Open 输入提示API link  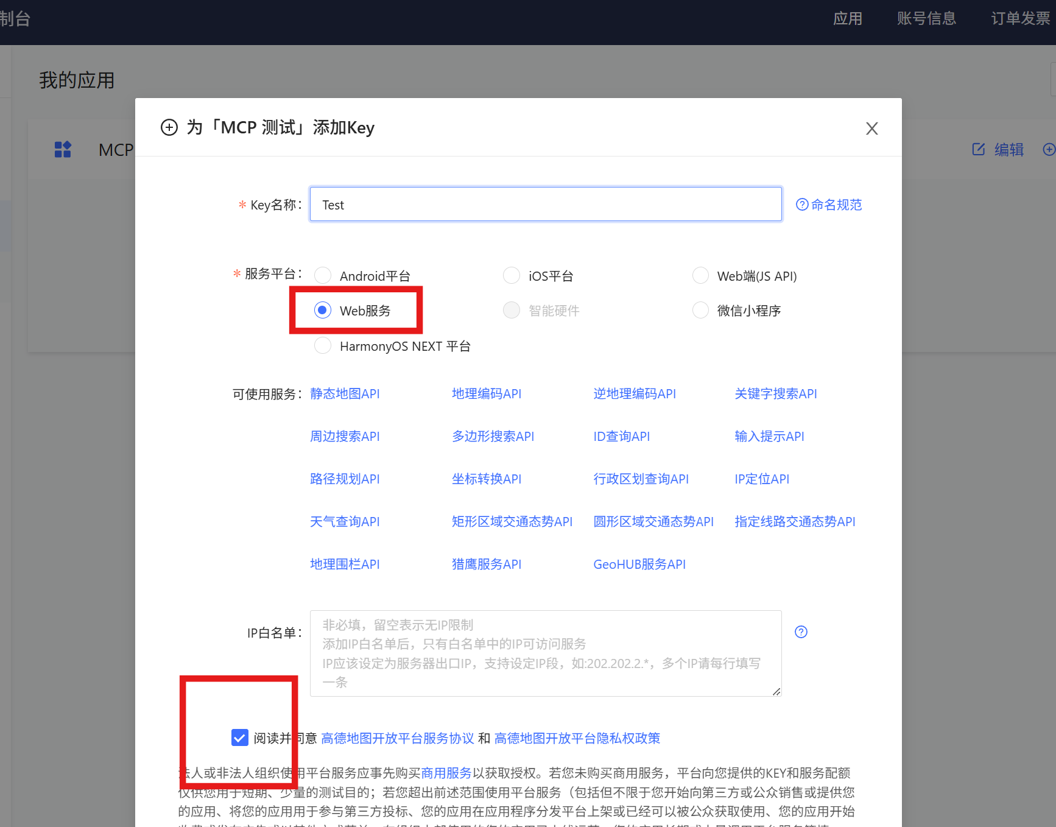[769, 437]
